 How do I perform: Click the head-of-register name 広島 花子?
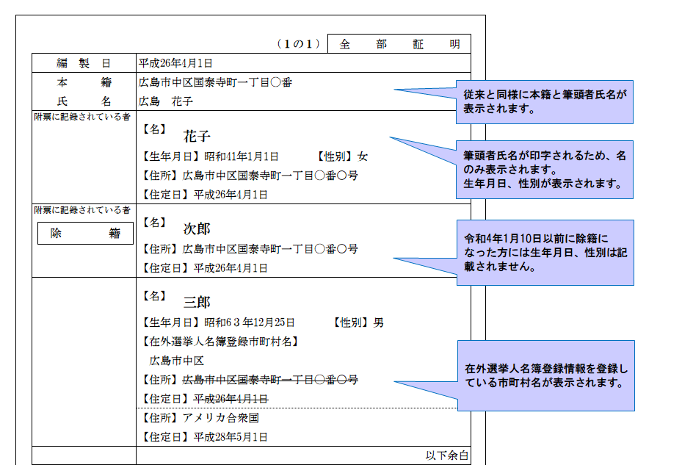pyautogui.click(x=166, y=101)
